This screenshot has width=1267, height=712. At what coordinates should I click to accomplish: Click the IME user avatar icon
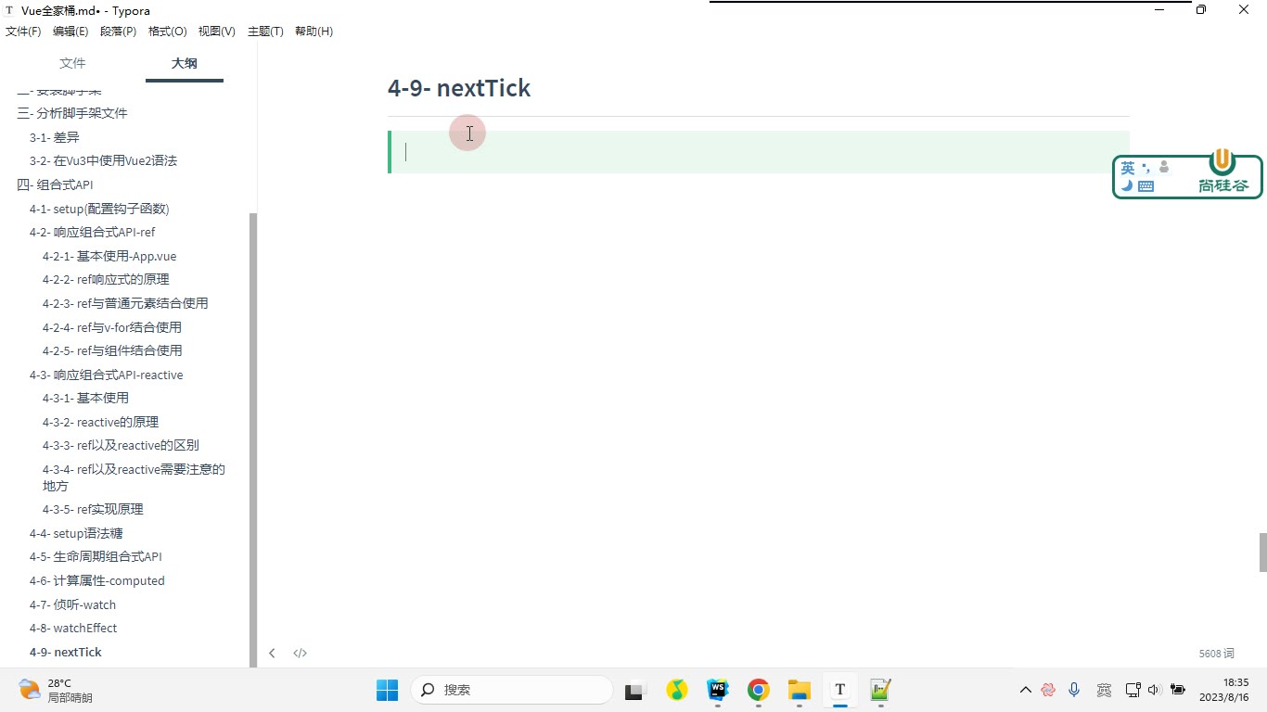coord(1163,168)
